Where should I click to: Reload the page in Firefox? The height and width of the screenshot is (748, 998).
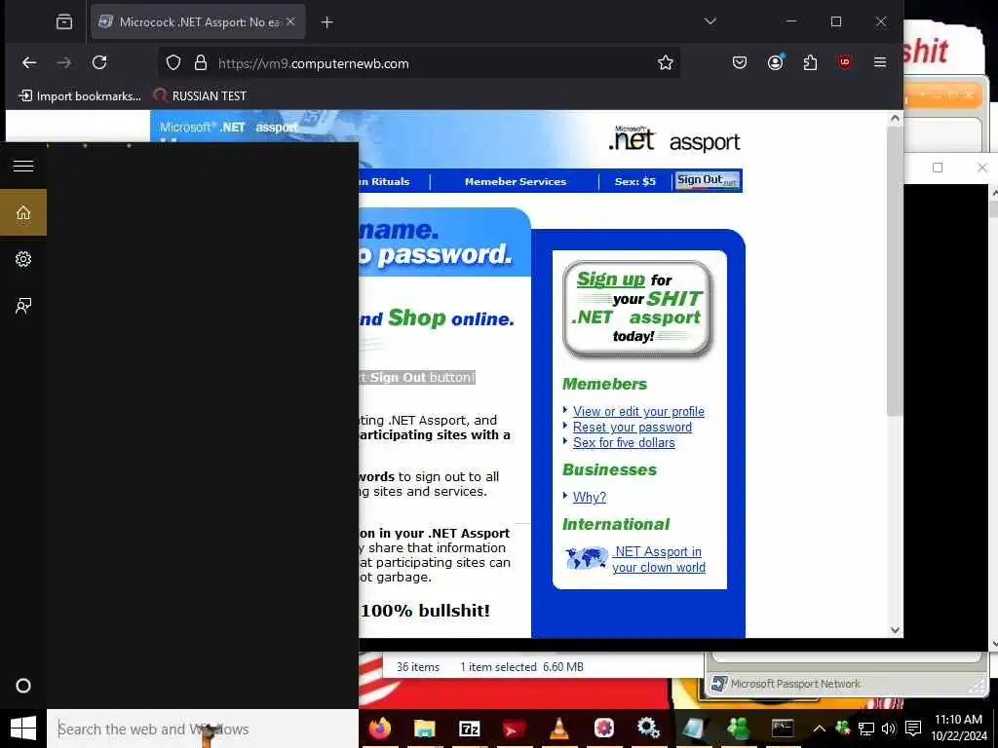coord(99,62)
